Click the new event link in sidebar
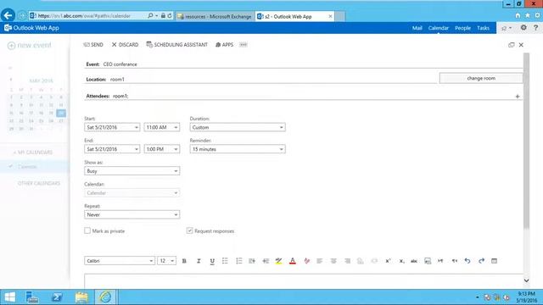 tap(30, 45)
